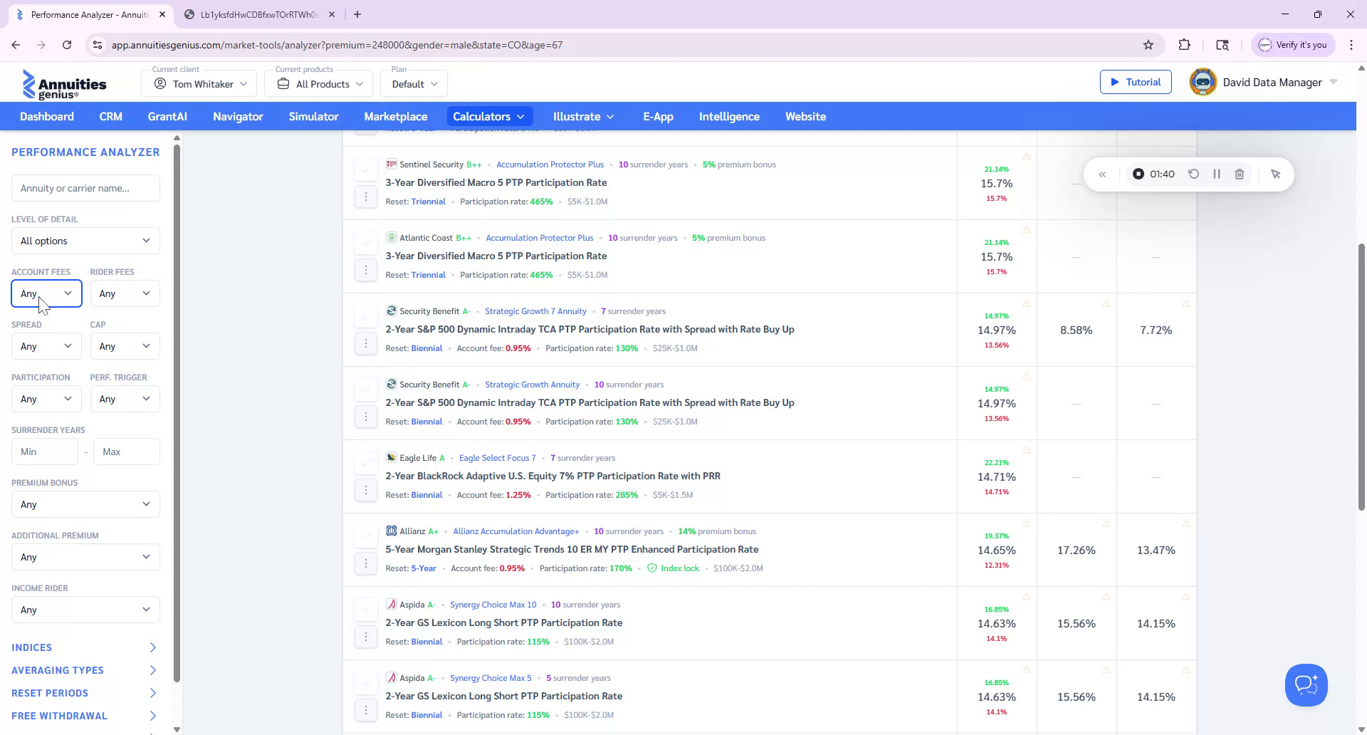
Task: Click the annuity or carrier name search field
Action: click(x=85, y=187)
